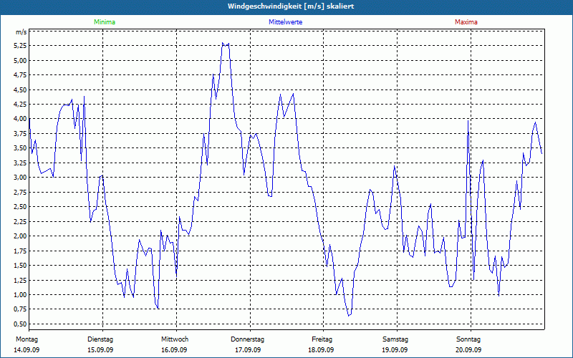Click the 1,50 y-axis value
The image size is (573, 358).
click(21, 265)
